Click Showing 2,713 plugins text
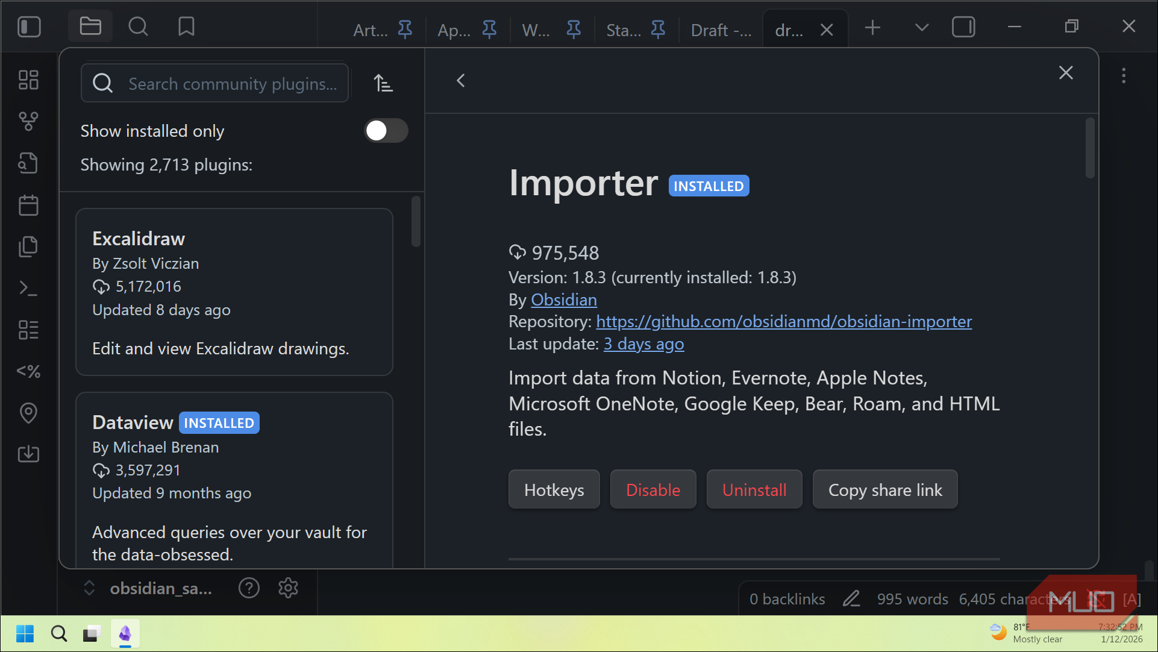 click(x=166, y=165)
